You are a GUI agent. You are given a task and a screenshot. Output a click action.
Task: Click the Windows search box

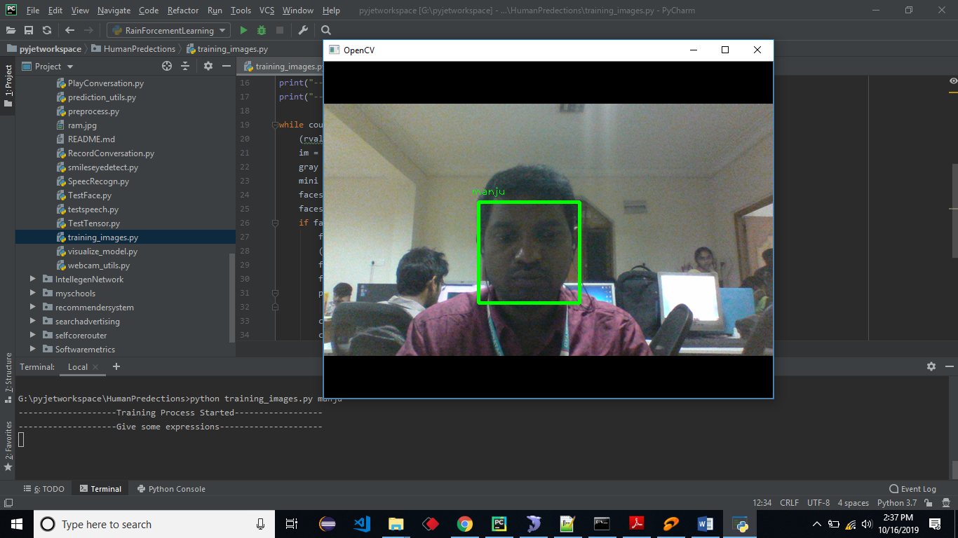[x=154, y=524]
